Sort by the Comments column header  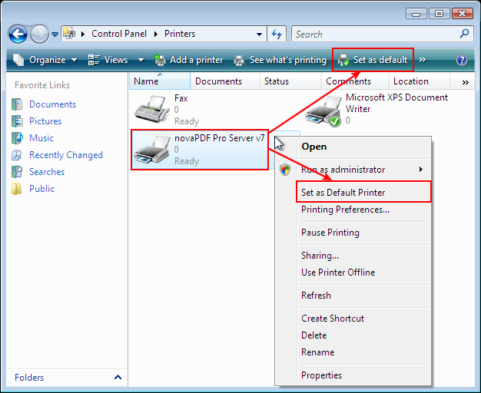tap(355, 81)
